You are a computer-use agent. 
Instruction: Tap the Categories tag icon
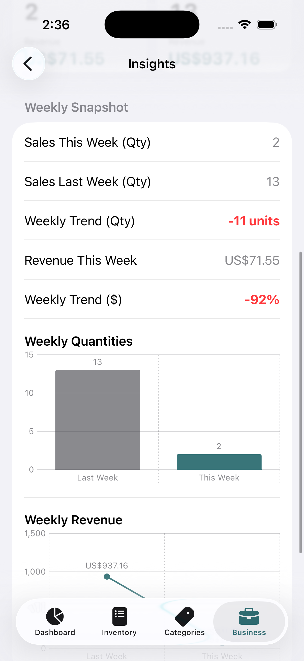(x=185, y=616)
